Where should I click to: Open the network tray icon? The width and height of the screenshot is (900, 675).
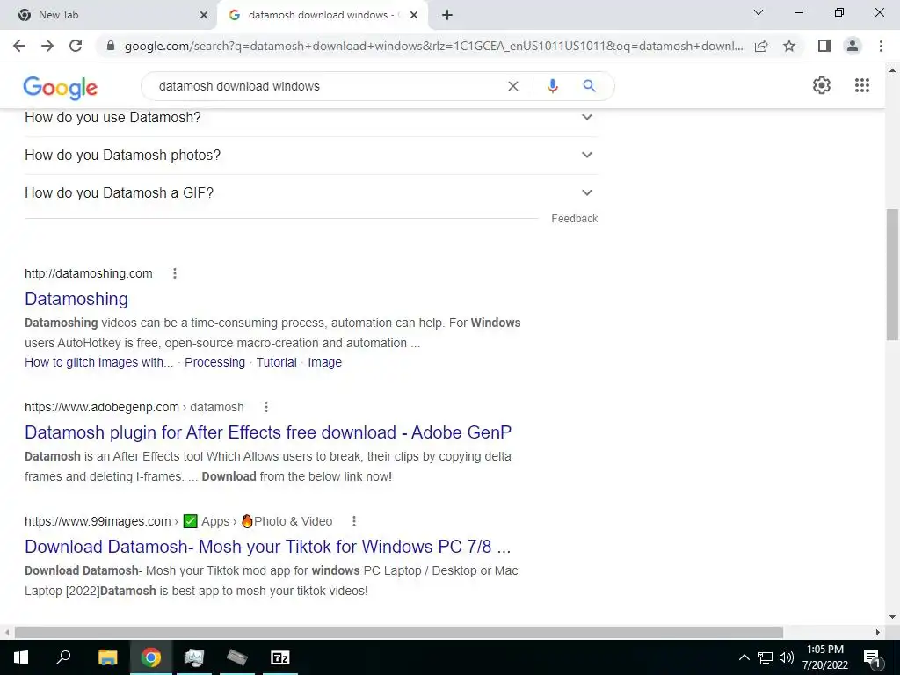(766, 657)
